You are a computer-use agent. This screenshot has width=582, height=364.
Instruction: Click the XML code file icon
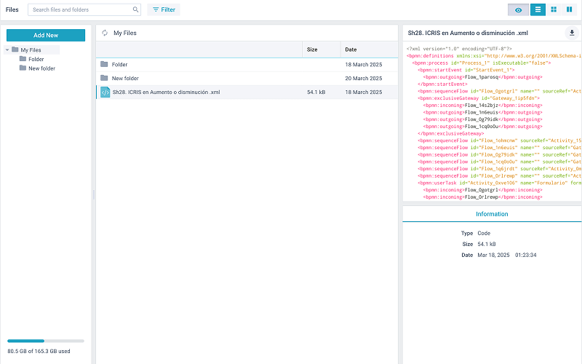105,92
